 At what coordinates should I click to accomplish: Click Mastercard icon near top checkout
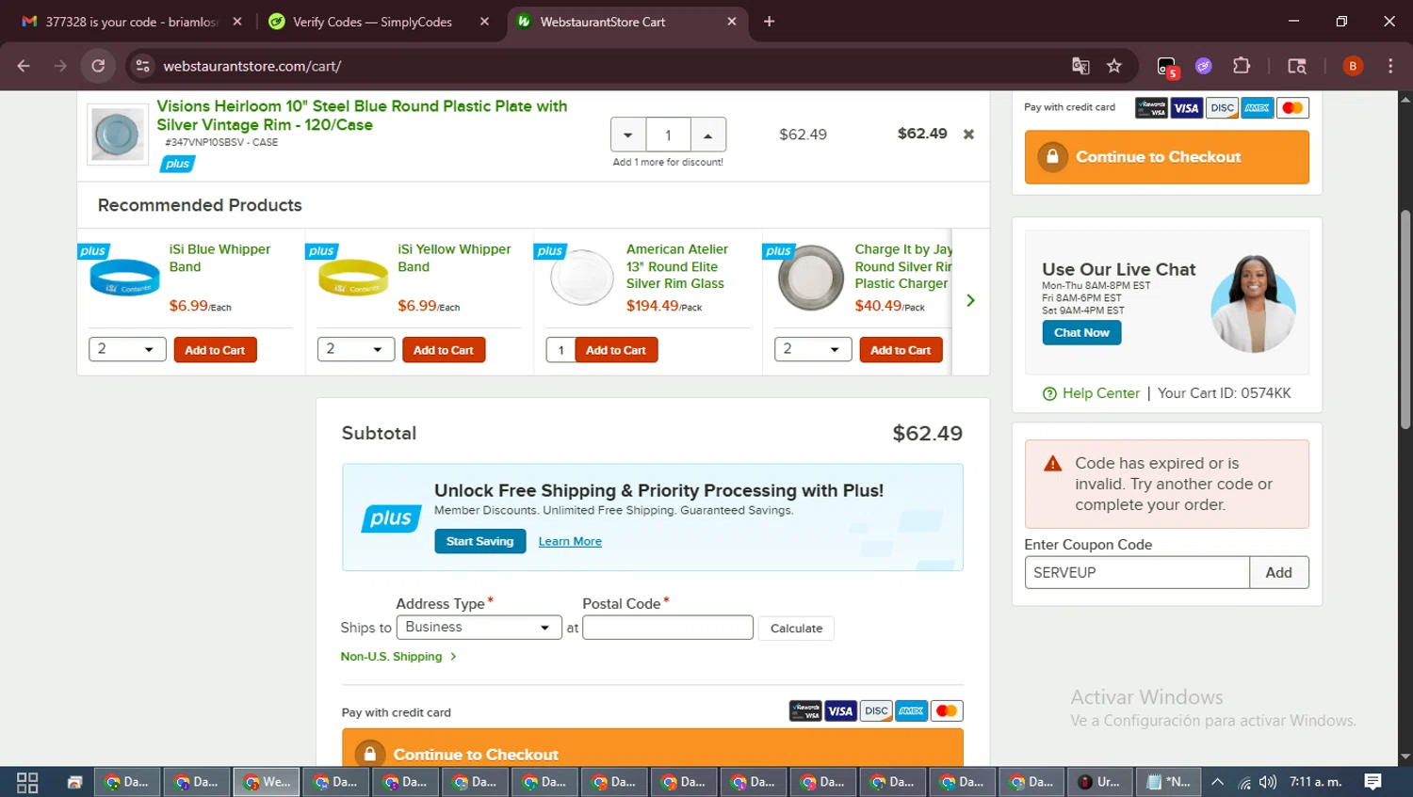click(x=1293, y=108)
